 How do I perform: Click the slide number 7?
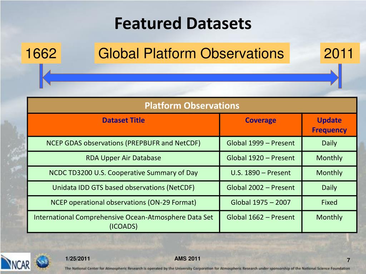click(348, 260)
